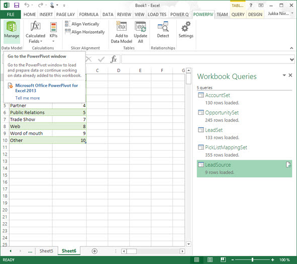297x264 pixels.
Task: Switch to INSERT ribbon tab
Action: 46,15
